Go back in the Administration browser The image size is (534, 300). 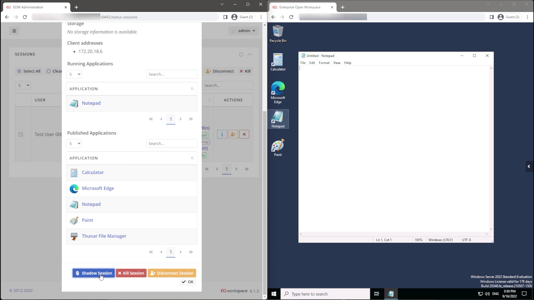point(7,17)
